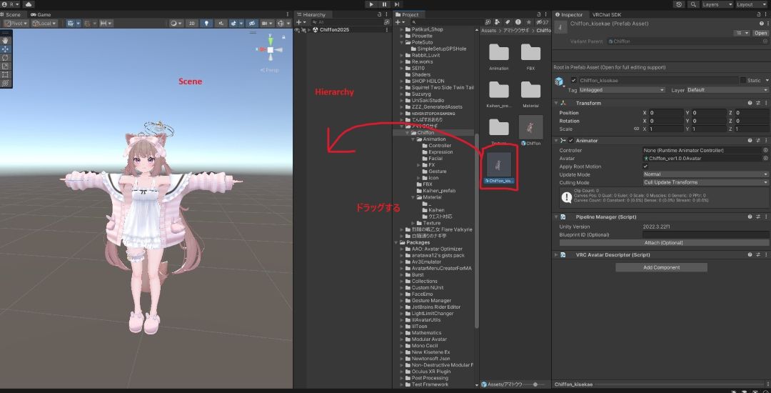771x393 pixels.
Task: Toggle Chiffon_kisekae active checkbox
Action: tap(573, 80)
